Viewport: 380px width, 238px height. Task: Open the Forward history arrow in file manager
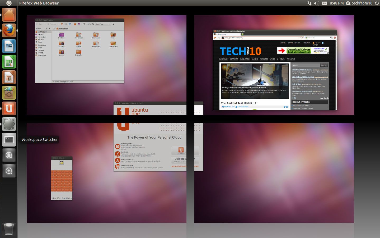[x=58, y=24]
